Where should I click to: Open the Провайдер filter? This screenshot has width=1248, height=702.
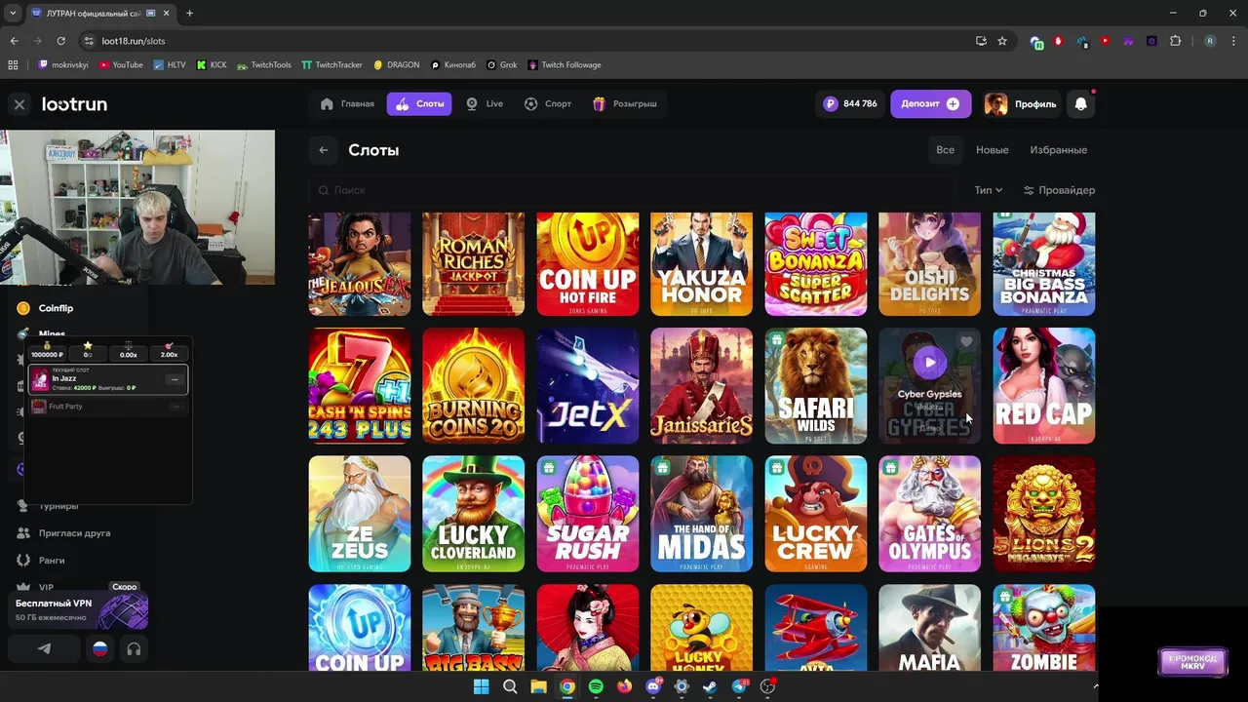(1059, 190)
